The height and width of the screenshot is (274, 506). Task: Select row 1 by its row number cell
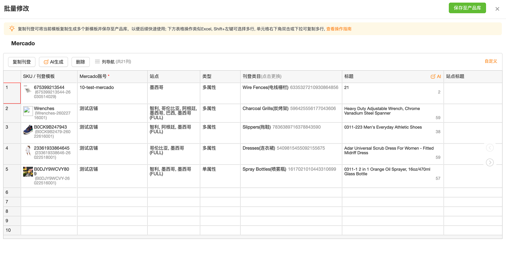[12, 93]
